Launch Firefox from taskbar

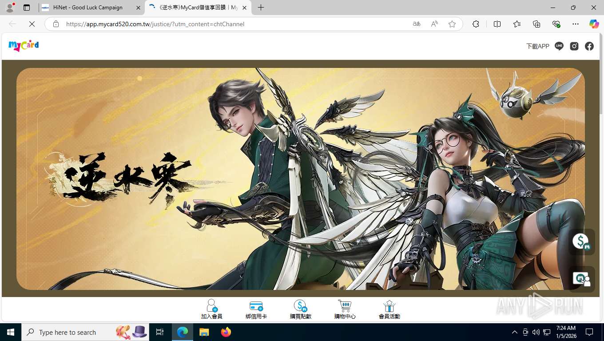coord(226,332)
